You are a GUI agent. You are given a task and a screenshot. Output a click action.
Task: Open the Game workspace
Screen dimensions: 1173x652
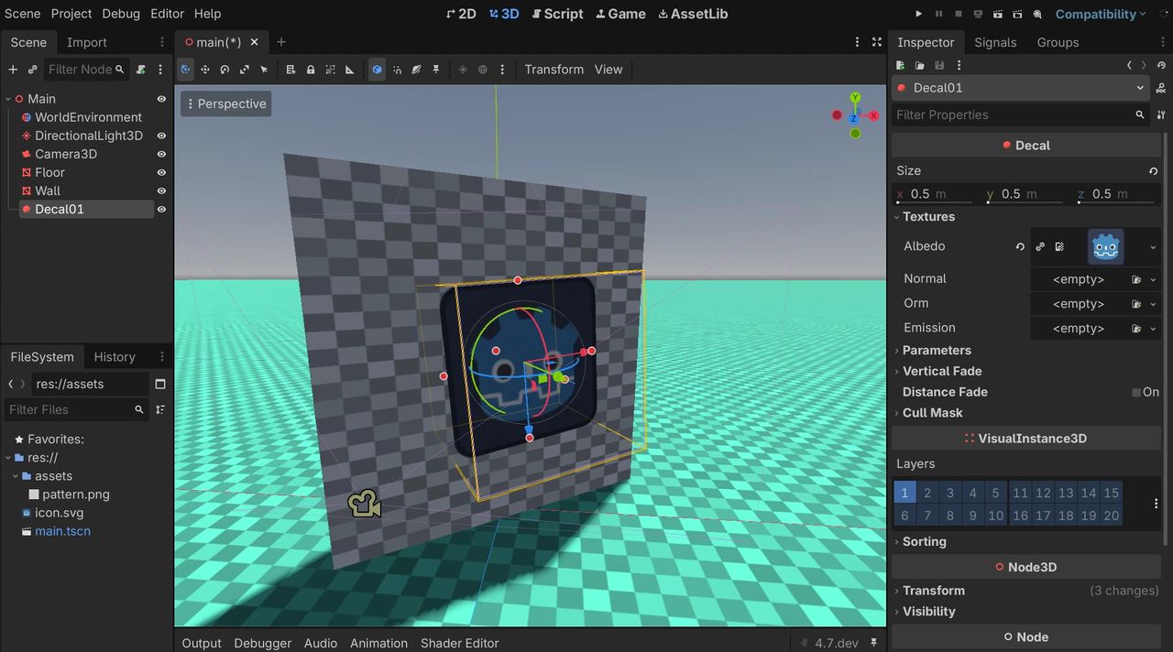click(x=620, y=14)
